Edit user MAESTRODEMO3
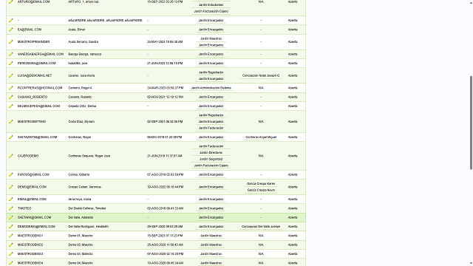Image resolution: width=473 pixels, height=266 pixels. coord(11,254)
